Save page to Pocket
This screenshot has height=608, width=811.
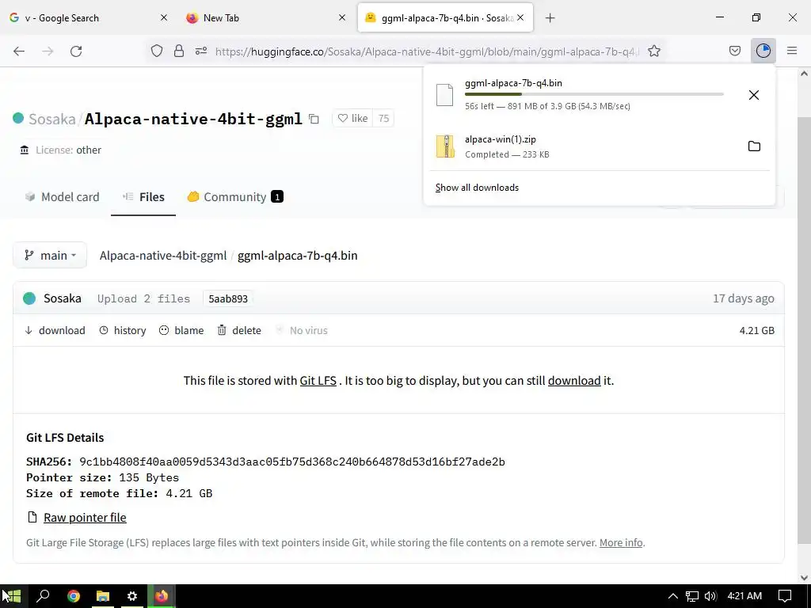click(x=734, y=51)
